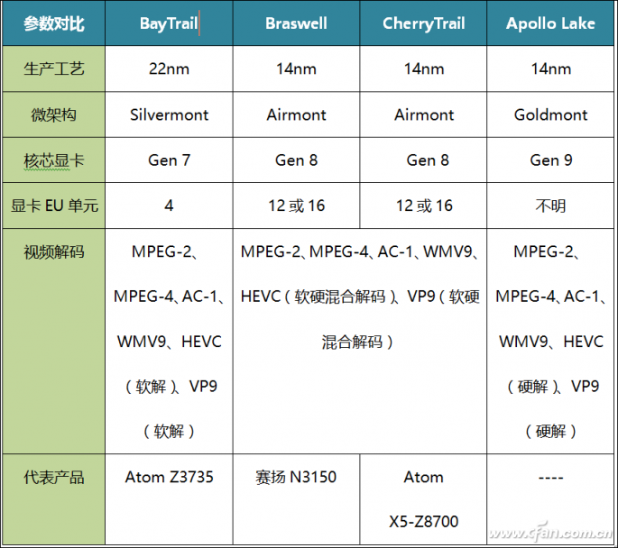Click the 赛扬 N3150 cell

(x=296, y=499)
